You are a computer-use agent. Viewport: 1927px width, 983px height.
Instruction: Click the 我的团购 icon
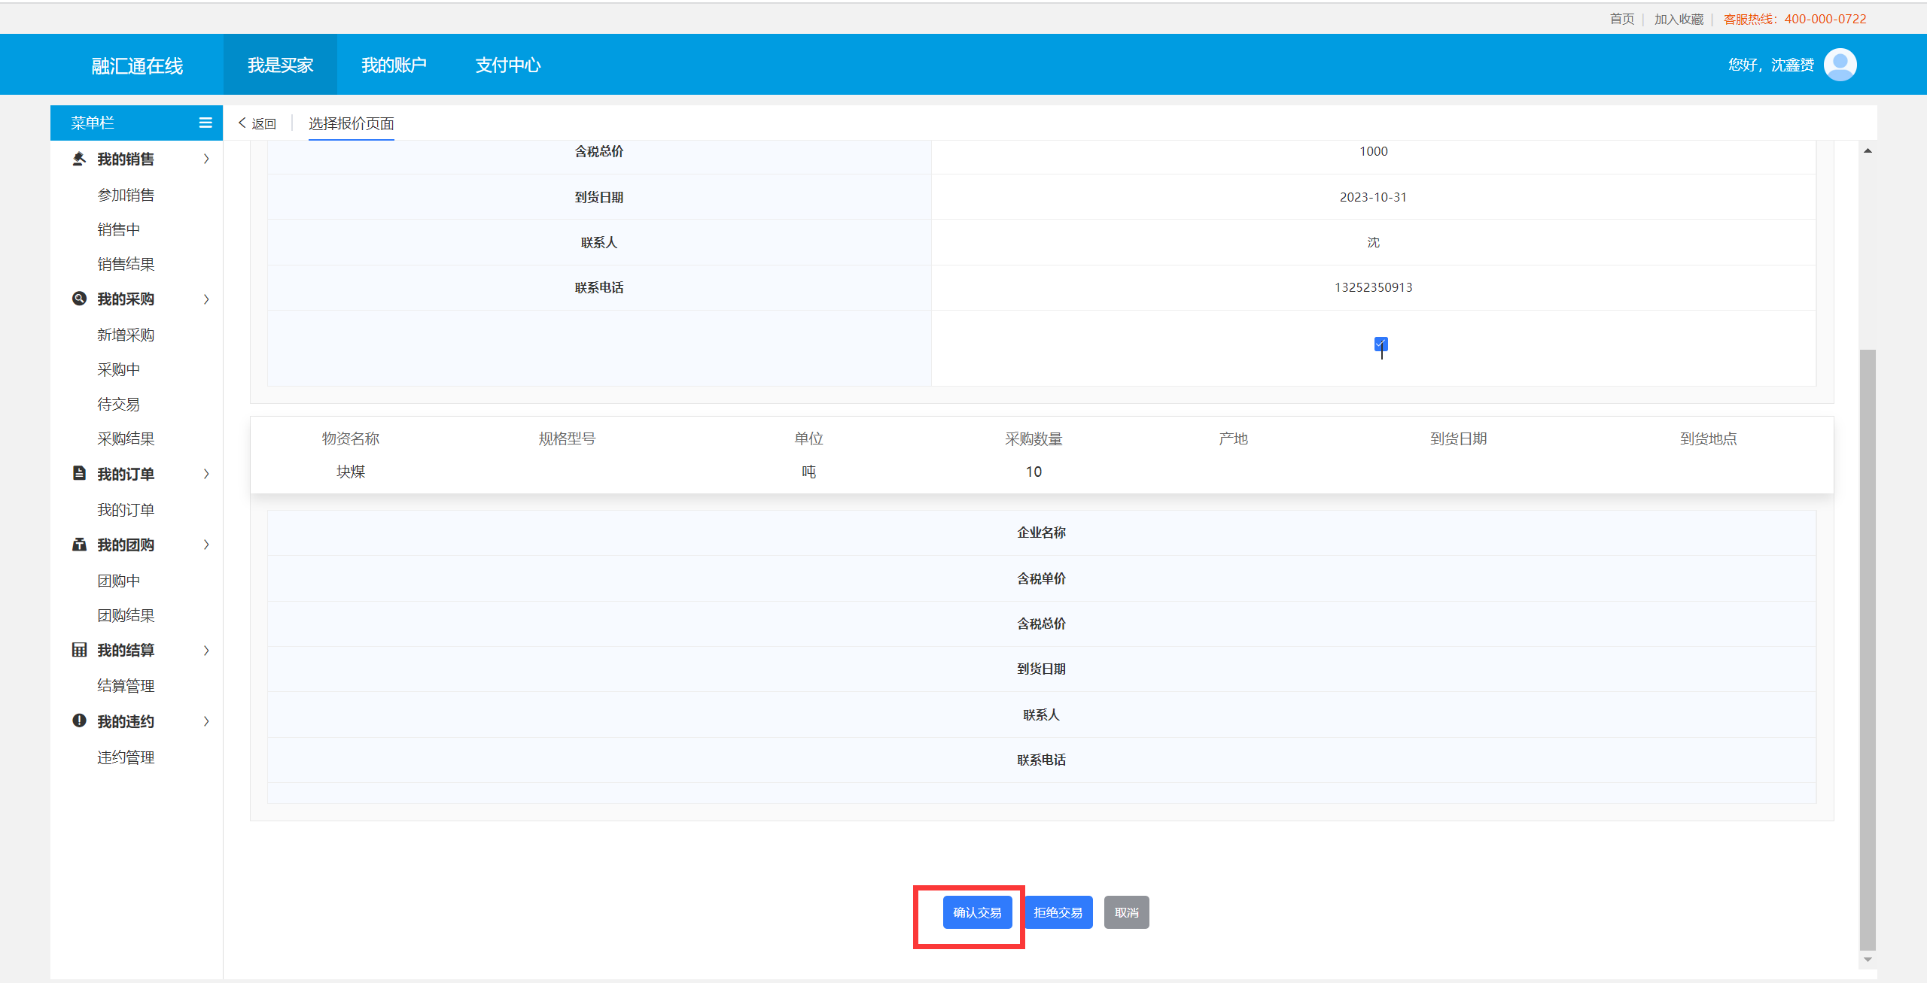tap(79, 545)
